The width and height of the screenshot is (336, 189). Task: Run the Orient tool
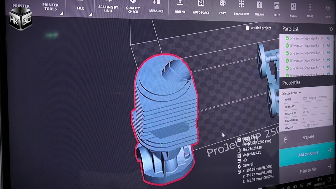coord(180,7)
